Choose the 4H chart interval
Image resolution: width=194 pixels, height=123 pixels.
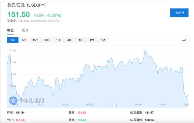click(69, 40)
